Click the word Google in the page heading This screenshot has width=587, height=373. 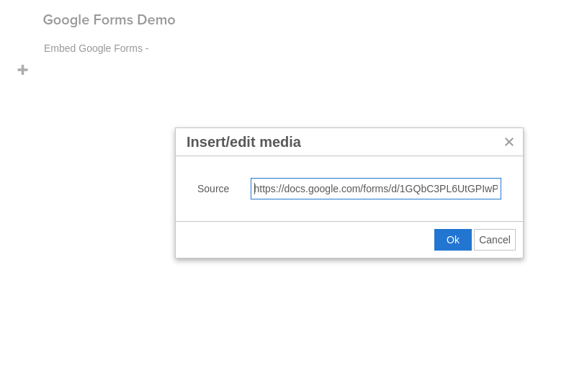click(66, 20)
